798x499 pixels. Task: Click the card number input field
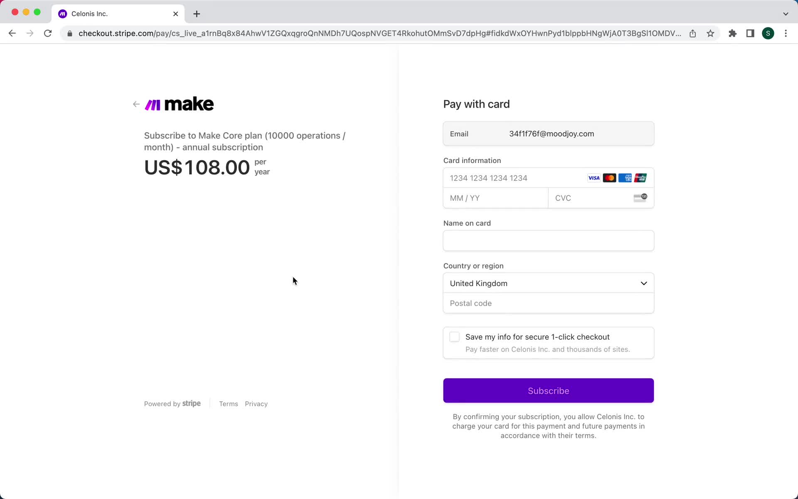549,178
